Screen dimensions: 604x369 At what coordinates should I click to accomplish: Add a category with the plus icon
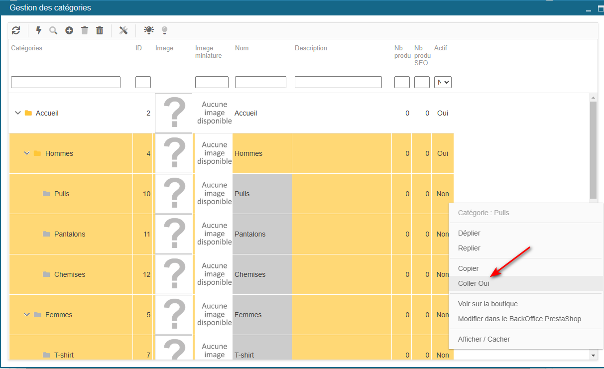click(x=69, y=30)
